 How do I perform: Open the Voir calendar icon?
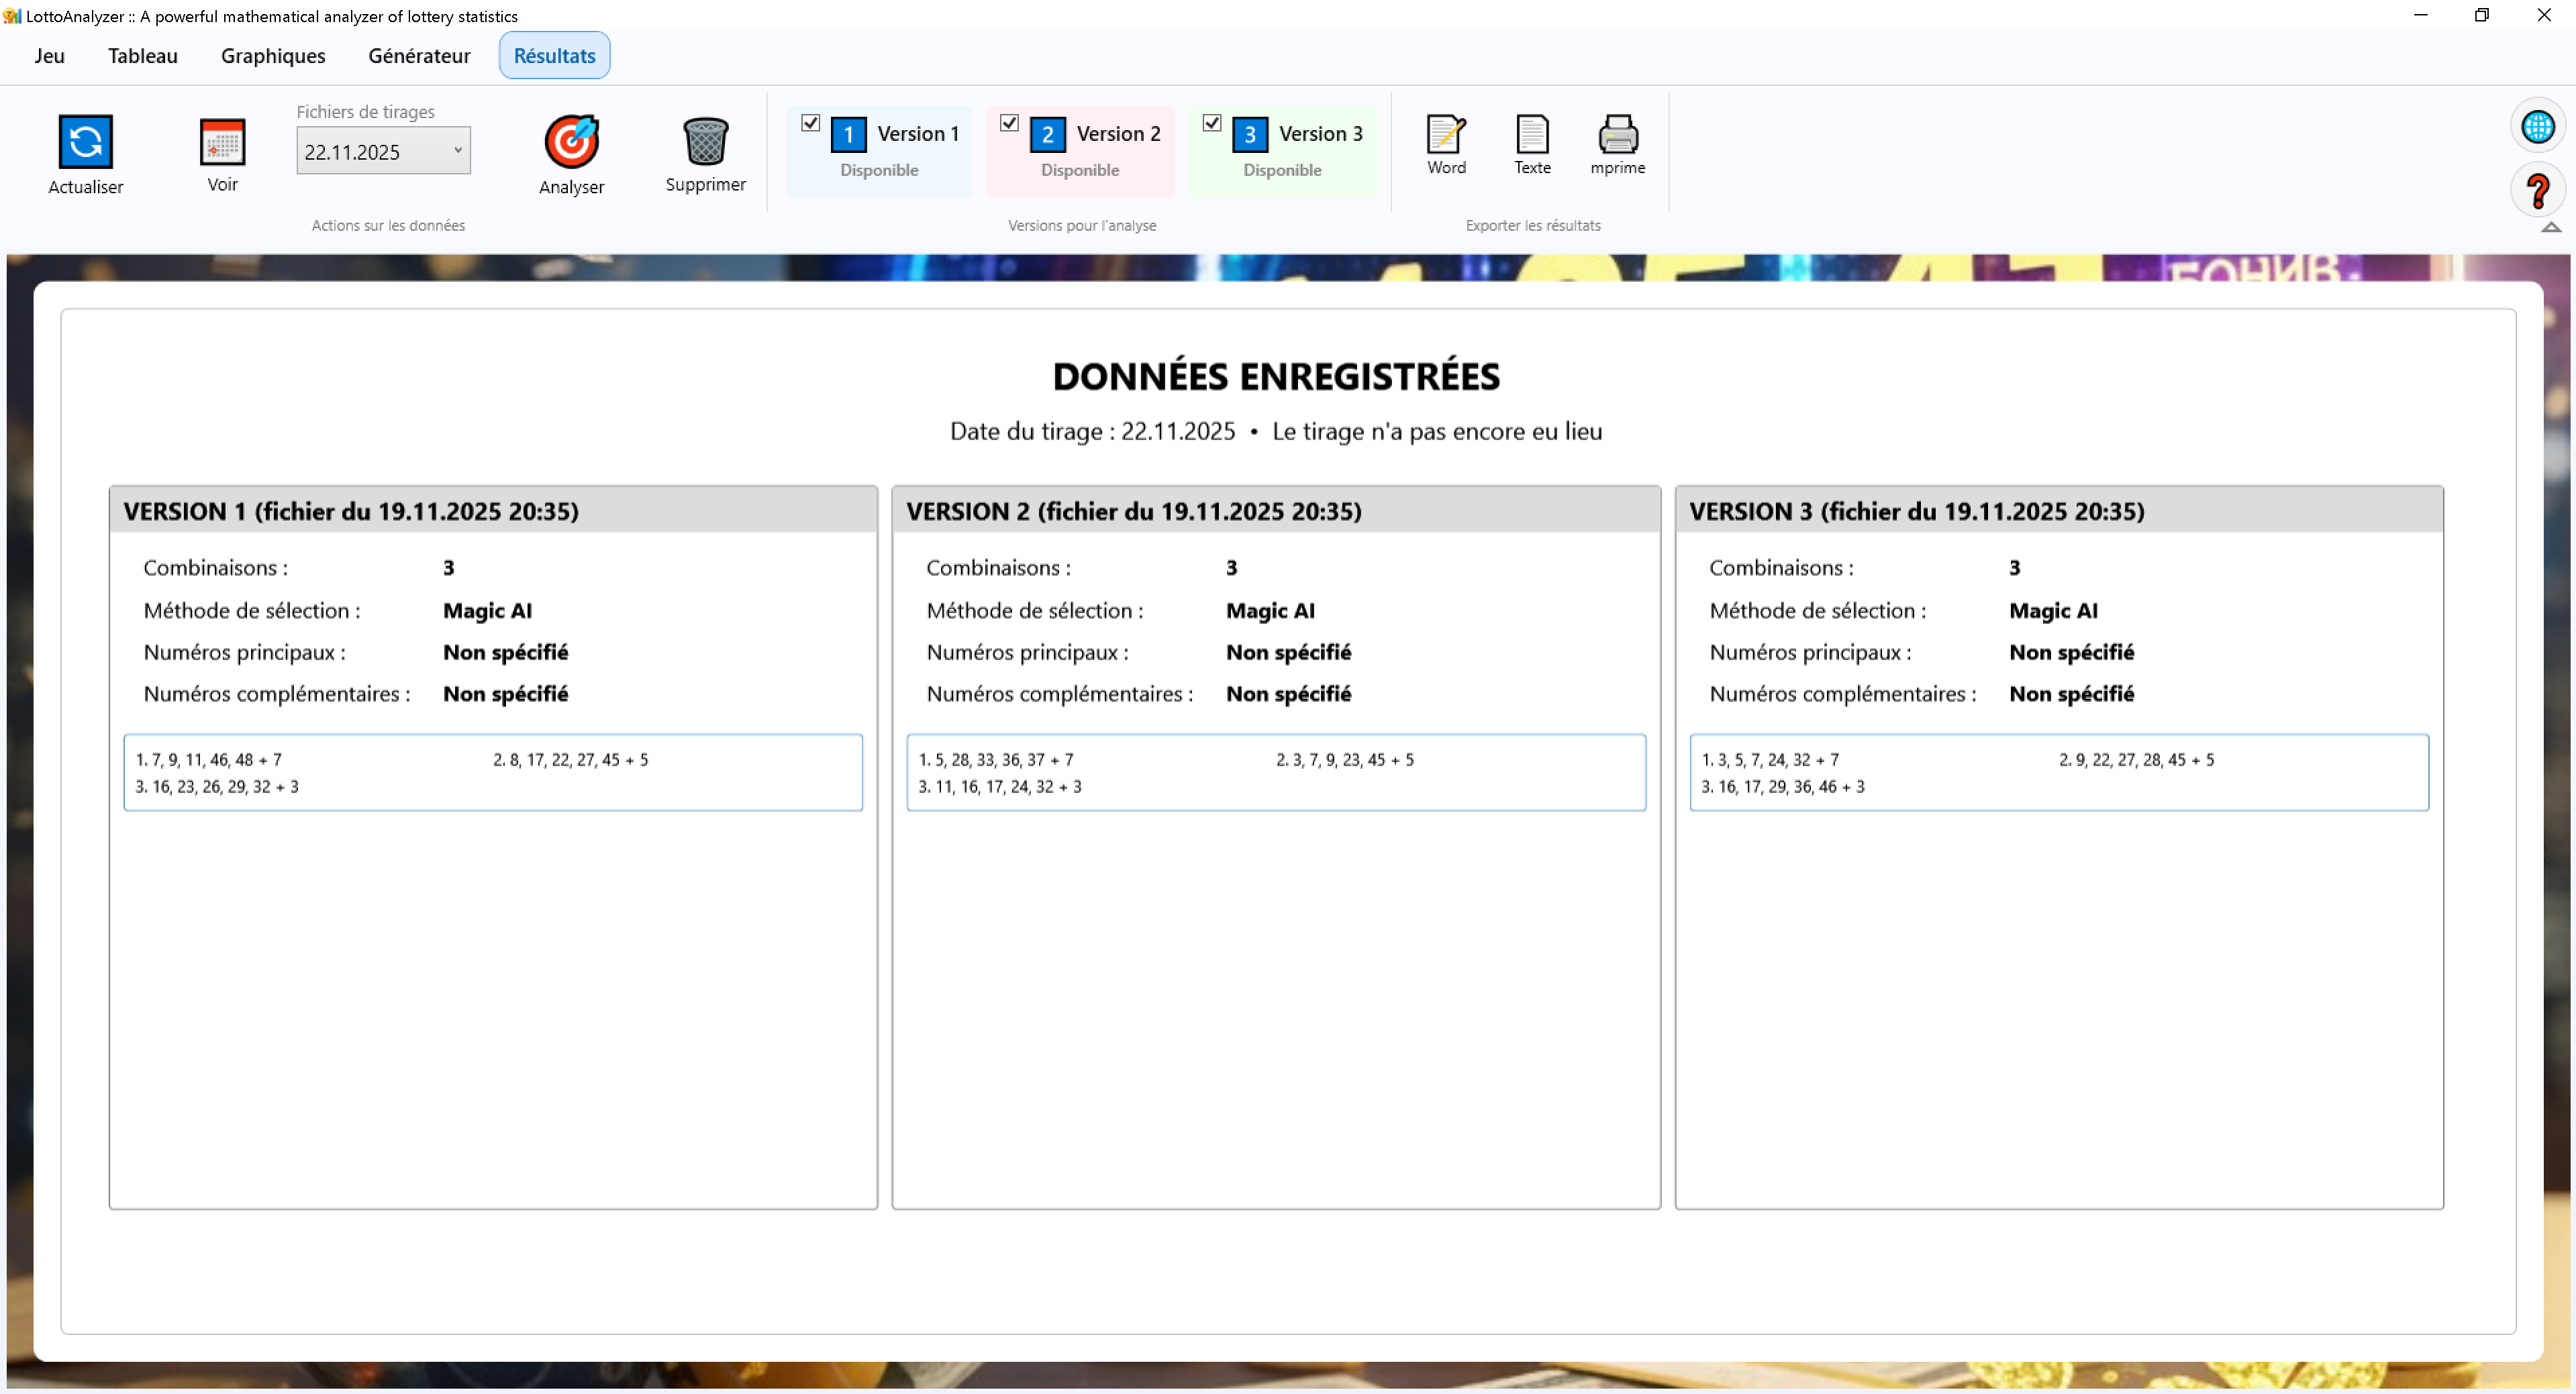[222, 142]
